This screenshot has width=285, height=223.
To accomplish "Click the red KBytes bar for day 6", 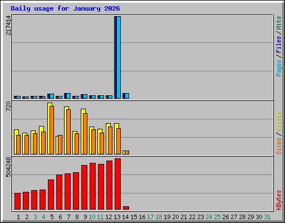I will pos(59,192).
